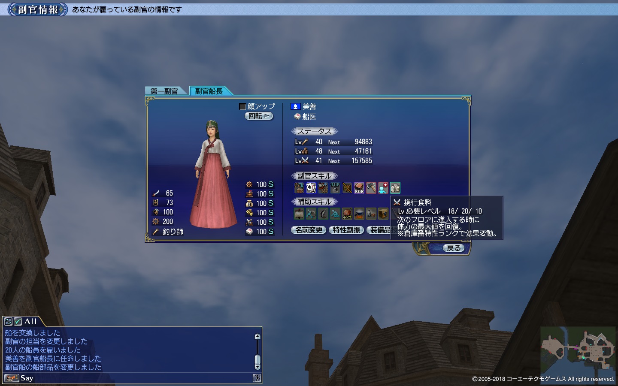Click the megaphone Say chat icon
The height and width of the screenshot is (386, 618).
pos(12,378)
